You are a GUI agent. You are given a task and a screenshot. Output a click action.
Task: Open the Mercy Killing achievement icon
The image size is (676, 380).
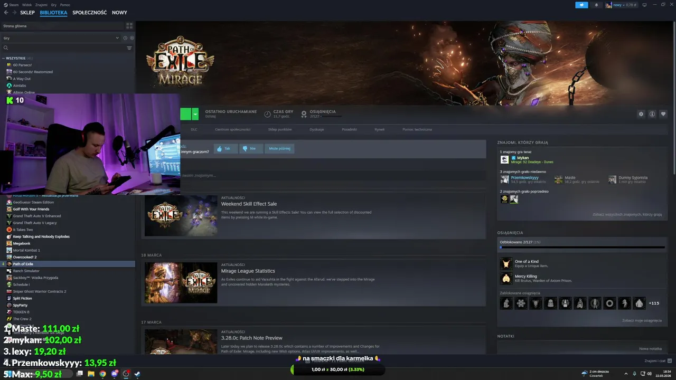(x=506, y=278)
